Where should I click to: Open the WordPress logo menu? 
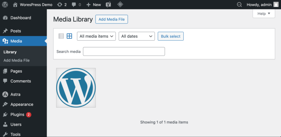tap(5, 5)
